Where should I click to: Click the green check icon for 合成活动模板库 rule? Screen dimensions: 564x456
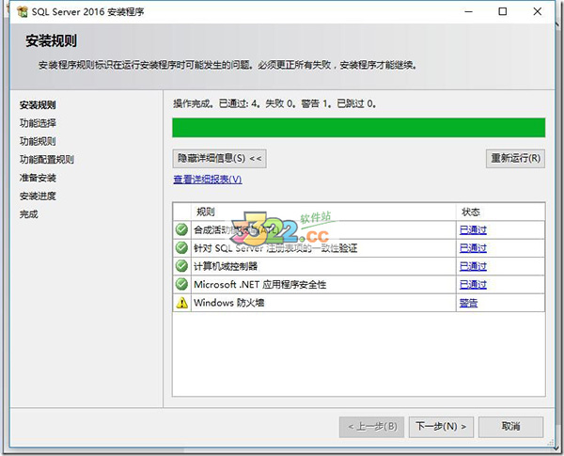click(x=181, y=229)
